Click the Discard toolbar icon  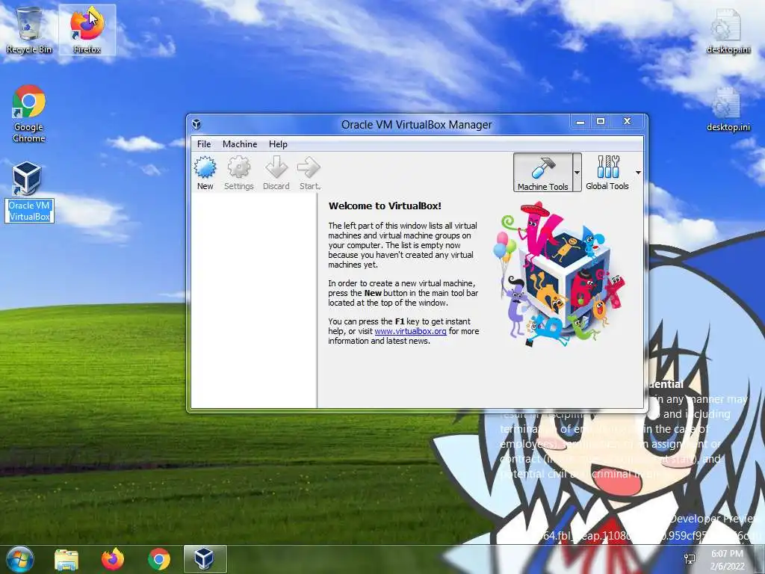point(276,173)
